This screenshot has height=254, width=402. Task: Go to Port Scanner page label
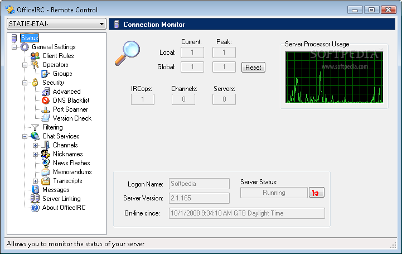(70, 109)
